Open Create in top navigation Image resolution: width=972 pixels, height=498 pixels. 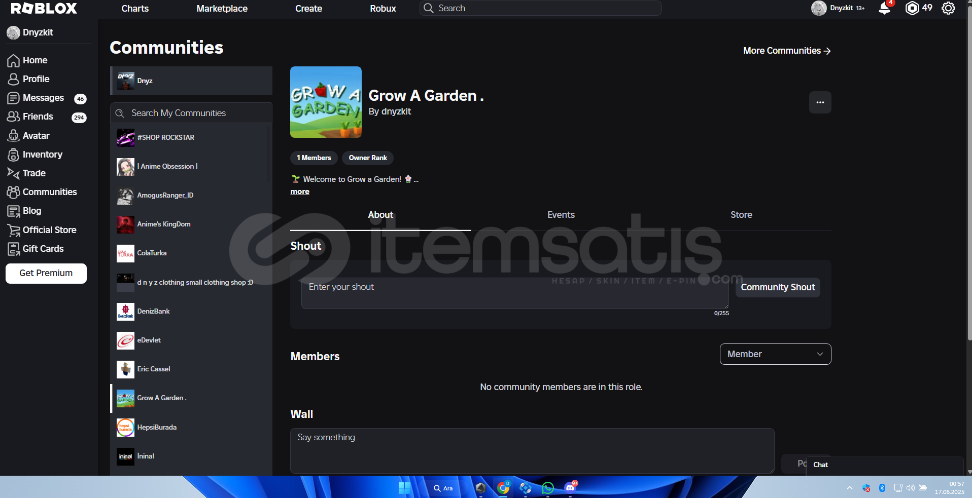click(x=308, y=9)
